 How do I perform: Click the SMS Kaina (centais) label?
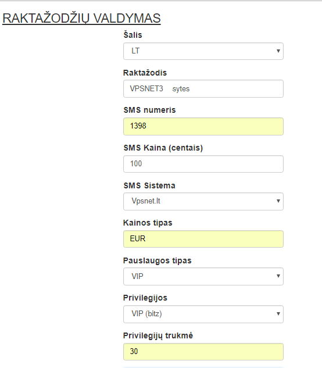coord(163,148)
